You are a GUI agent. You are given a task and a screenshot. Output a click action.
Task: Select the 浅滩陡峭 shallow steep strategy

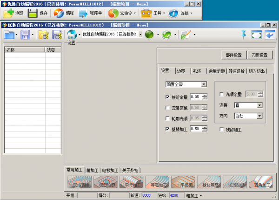click(x=235, y=182)
